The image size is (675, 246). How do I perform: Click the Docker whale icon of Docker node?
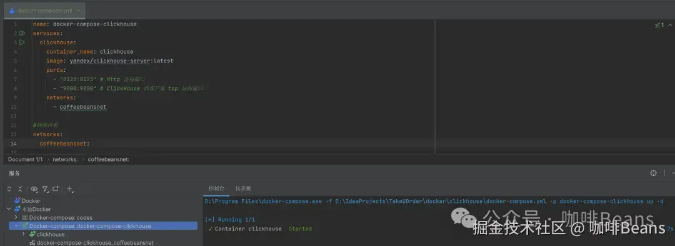tap(17, 201)
